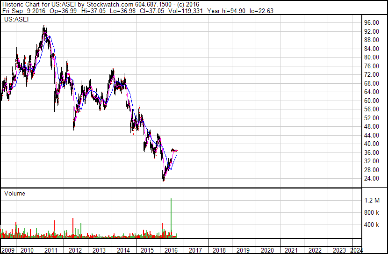Viewport: 388px width, 254px height.
Task: Select the 2023 year on the time axis
Action: point(339,250)
